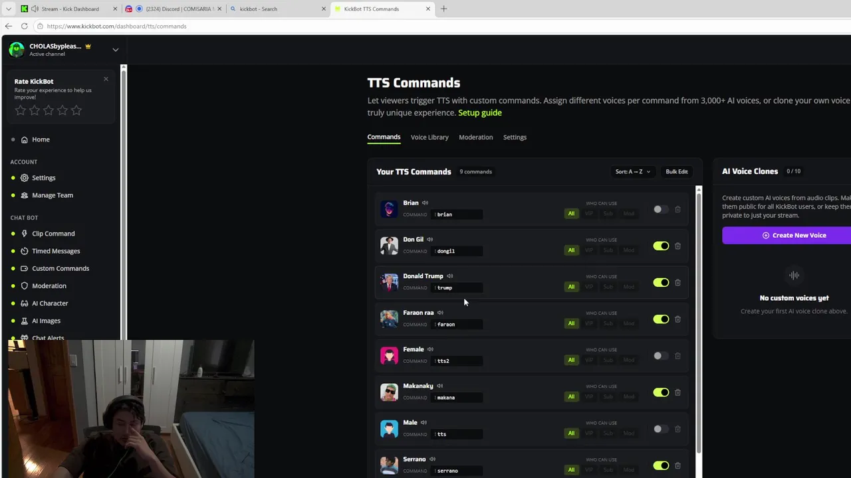Open the Moderation tab of TTS
Viewport: 851px width, 478px height.
tap(475, 137)
